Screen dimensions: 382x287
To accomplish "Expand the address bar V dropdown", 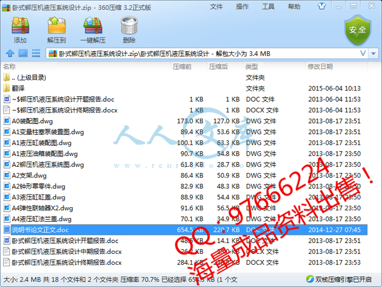I will click(x=363, y=53).
